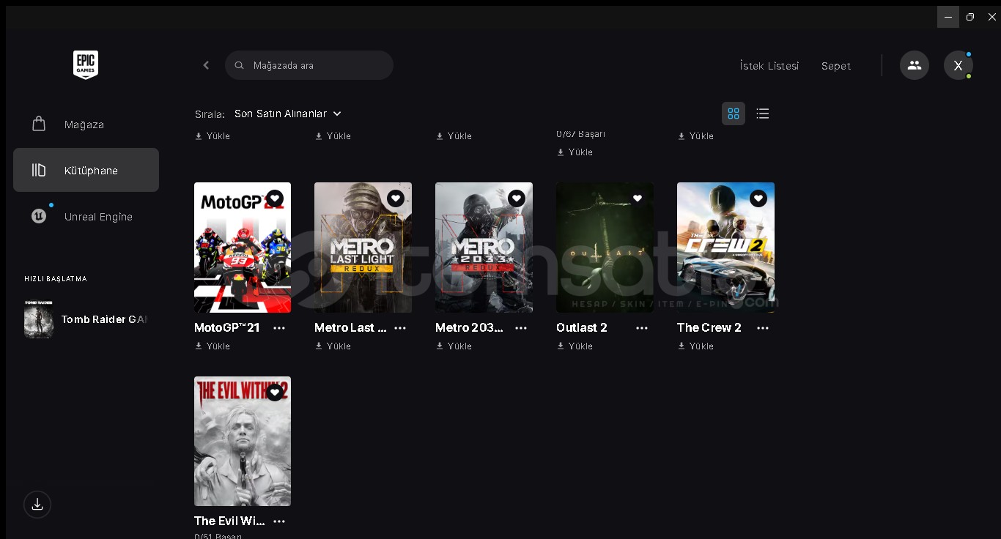Launch Tomb Raider from quick launch

(39, 319)
